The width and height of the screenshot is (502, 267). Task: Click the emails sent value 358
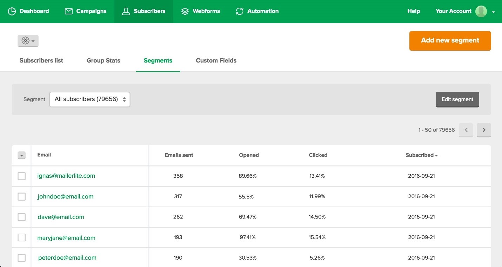pyautogui.click(x=178, y=176)
